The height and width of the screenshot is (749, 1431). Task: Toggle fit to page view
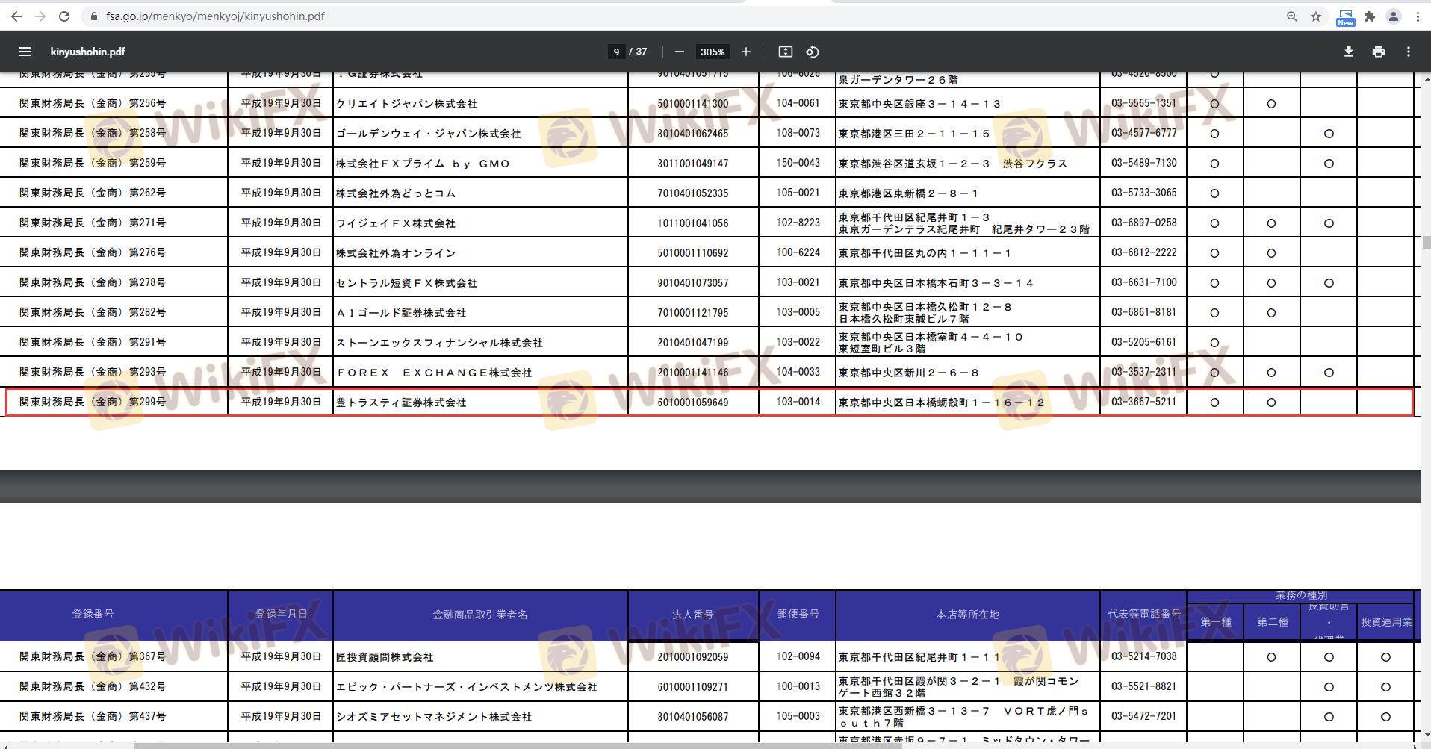click(785, 52)
